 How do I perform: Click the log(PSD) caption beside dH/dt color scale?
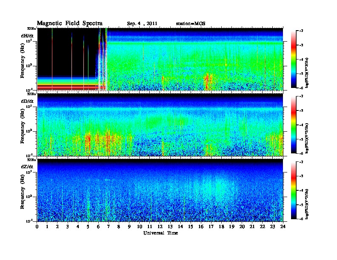click(307, 73)
